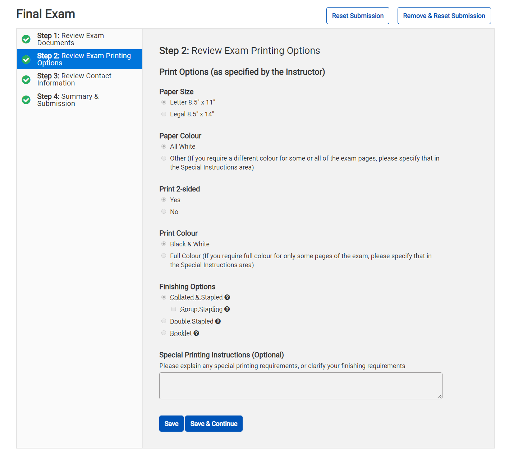Go to Step 2: Review Exam Printing Options
509x455 pixels.
pos(79,59)
